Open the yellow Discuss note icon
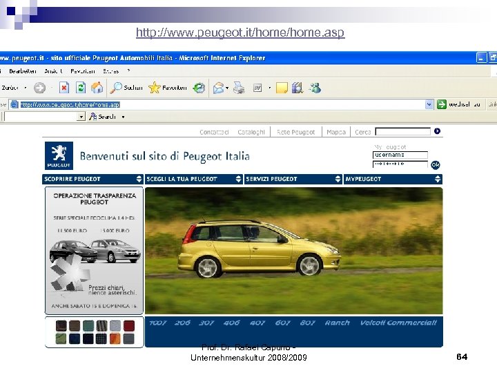This screenshot has height=373, width=497. coord(282,88)
